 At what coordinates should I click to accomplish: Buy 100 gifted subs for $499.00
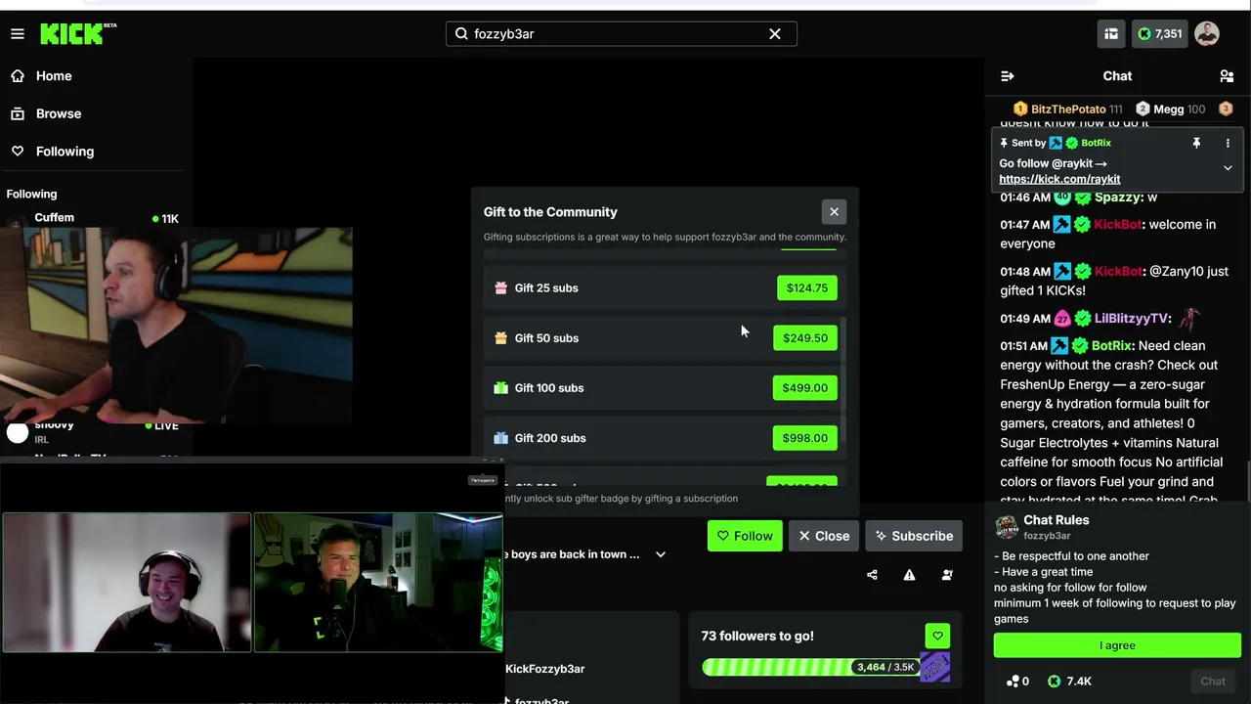[805, 388]
